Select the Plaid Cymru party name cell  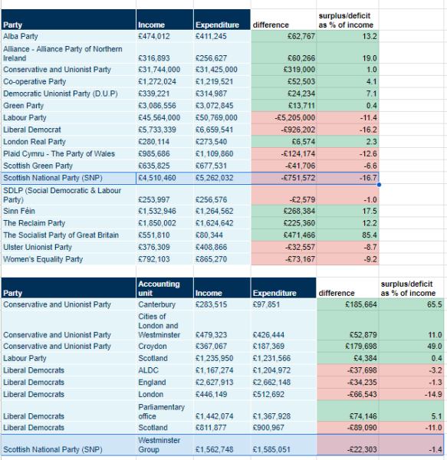68,154
